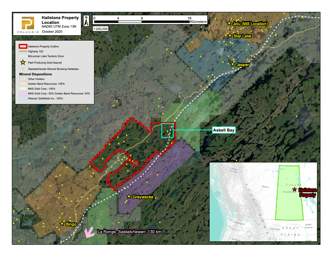Click the purple MAS Gold 50% legend swatch
This screenshot has height=257, width=333.
click(x=22, y=93)
